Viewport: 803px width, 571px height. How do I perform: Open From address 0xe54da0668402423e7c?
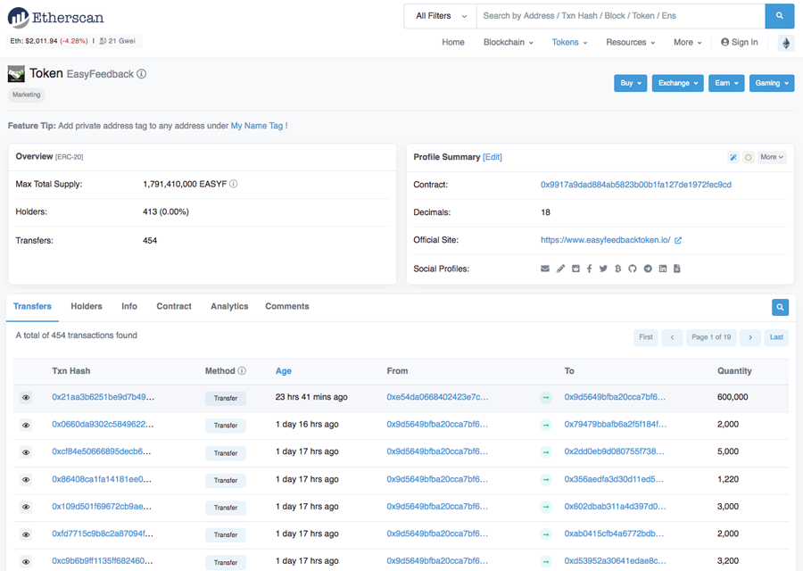(x=437, y=397)
